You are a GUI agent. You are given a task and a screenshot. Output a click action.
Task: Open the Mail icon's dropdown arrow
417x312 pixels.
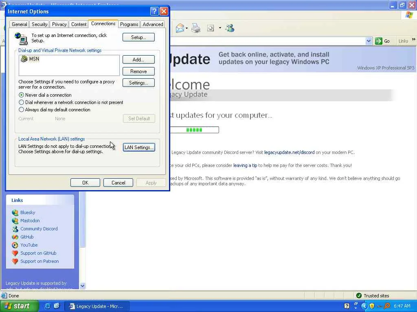tap(187, 28)
